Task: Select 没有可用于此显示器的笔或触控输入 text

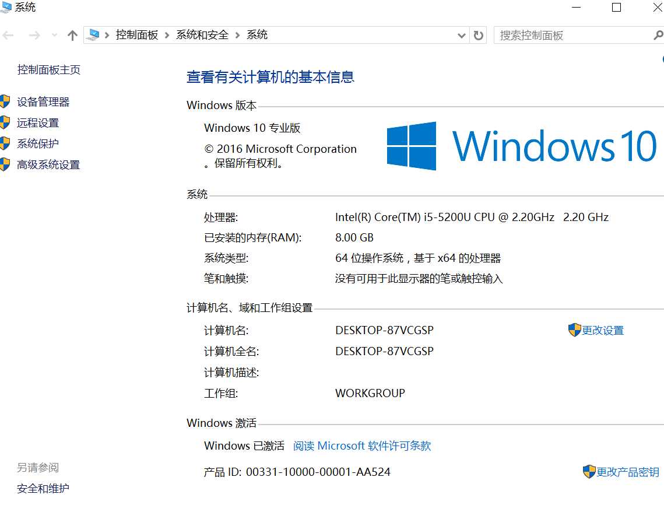Action: tap(419, 279)
